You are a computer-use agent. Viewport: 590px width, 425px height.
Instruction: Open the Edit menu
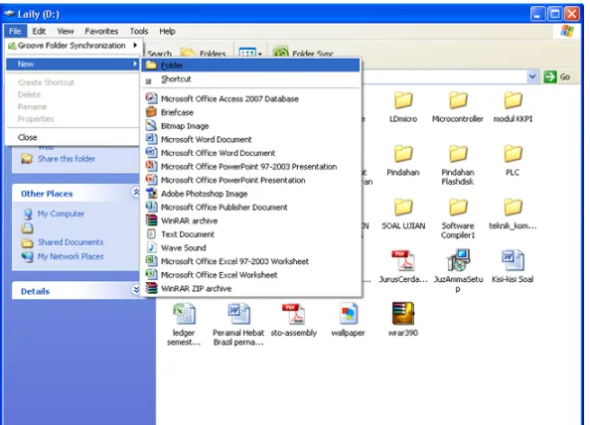(39, 31)
